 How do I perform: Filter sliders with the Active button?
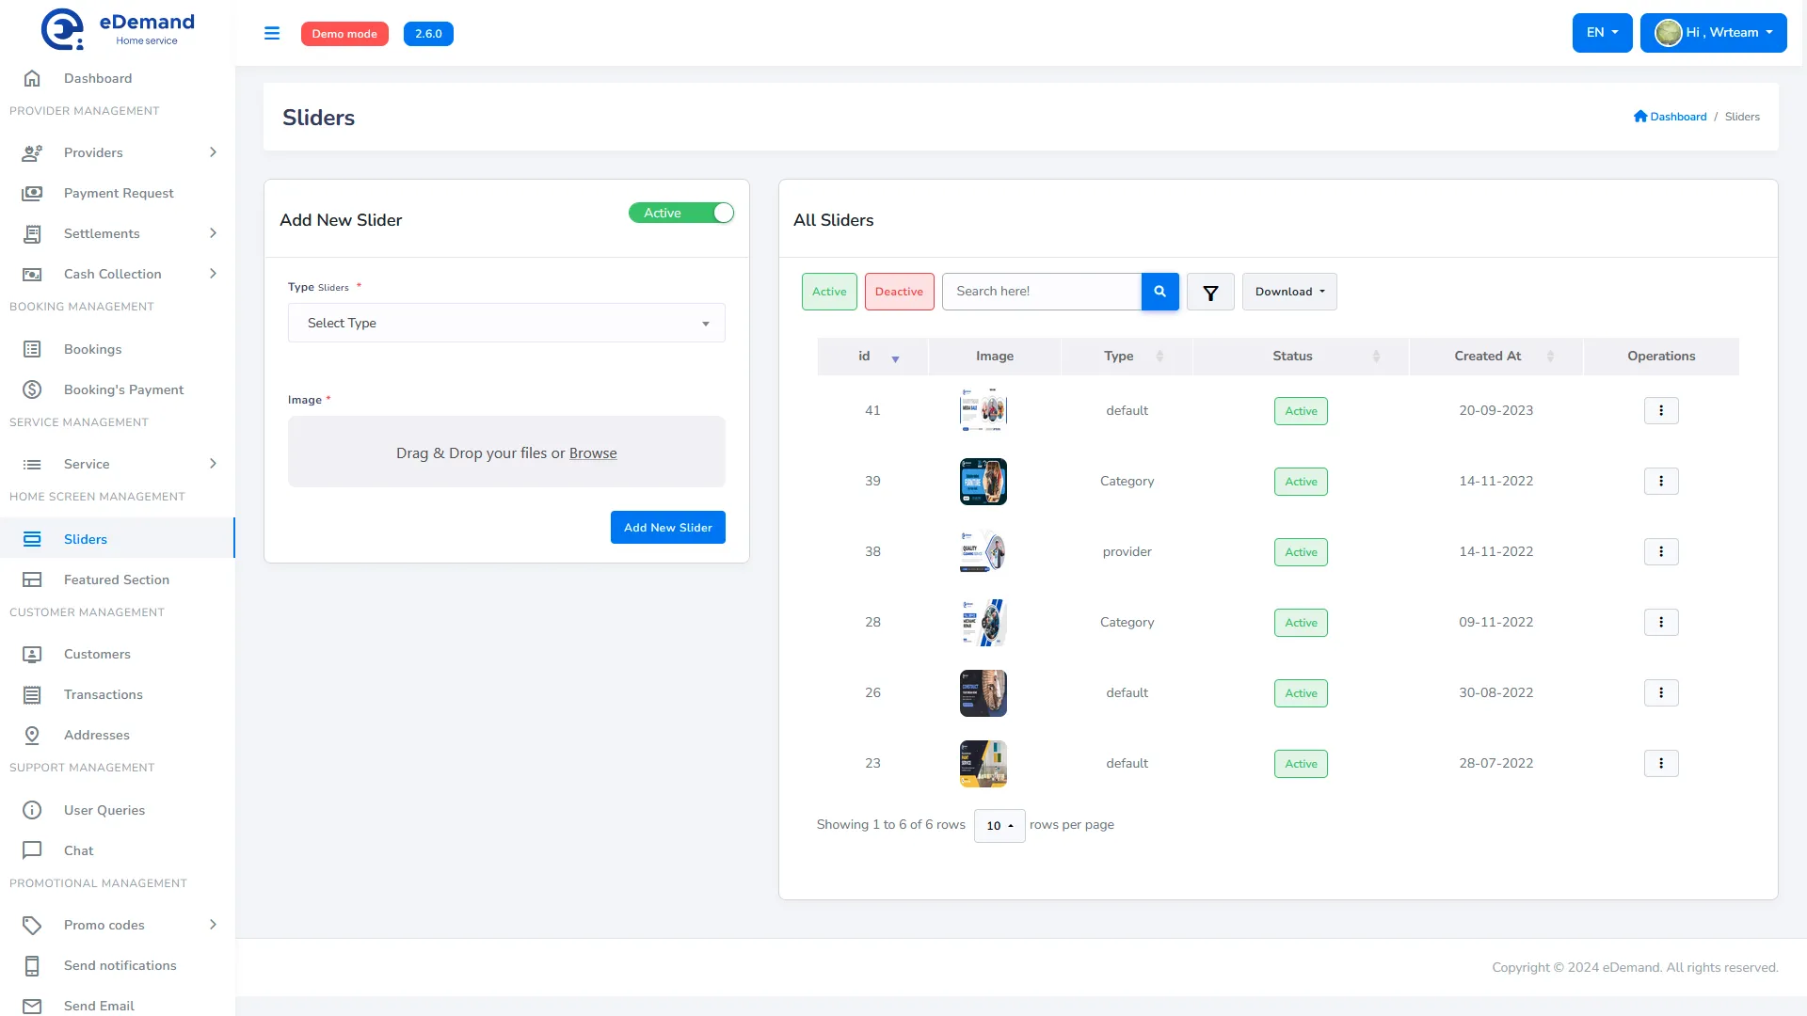(829, 292)
